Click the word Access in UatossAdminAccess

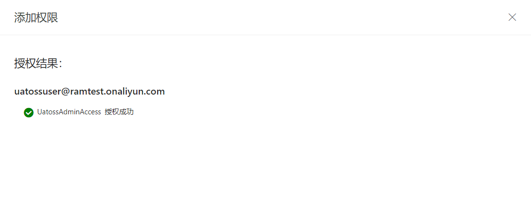tap(91, 112)
